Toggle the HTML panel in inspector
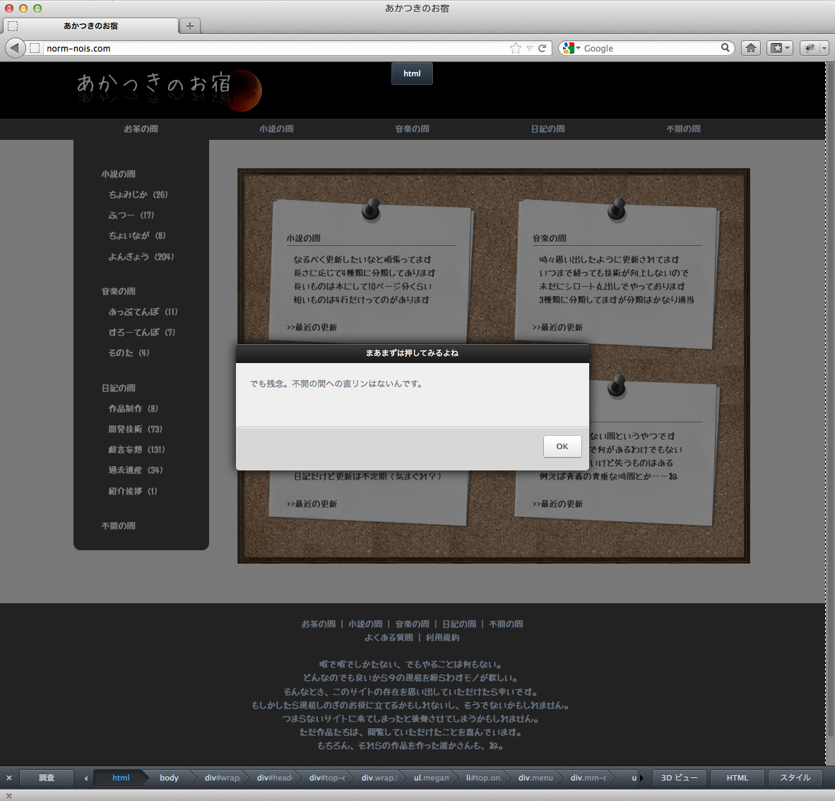 pyautogui.click(x=737, y=778)
